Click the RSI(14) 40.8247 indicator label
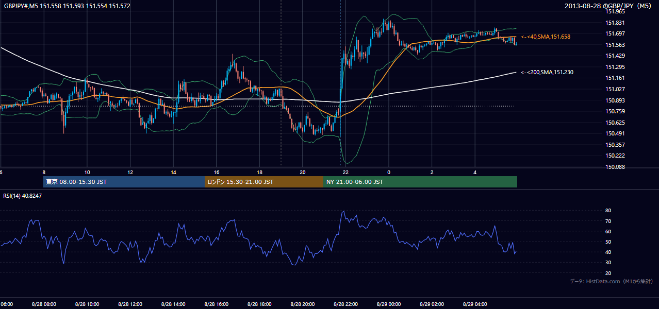Screen dimensions: 659x309 click(23, 196)
